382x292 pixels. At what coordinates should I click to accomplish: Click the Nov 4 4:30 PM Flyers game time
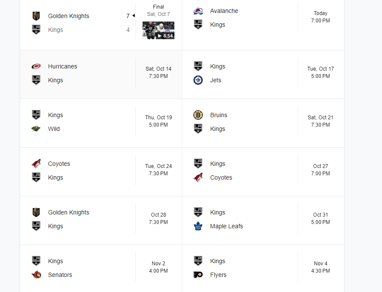320,267
